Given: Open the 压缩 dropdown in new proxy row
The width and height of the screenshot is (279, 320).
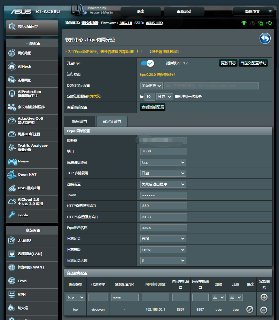Looking at the screenshot, I should [x=236, y=297].
